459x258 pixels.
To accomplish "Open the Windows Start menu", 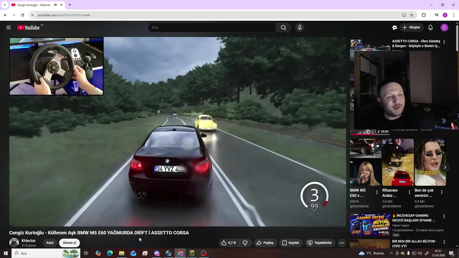I will tap(5, 253).
